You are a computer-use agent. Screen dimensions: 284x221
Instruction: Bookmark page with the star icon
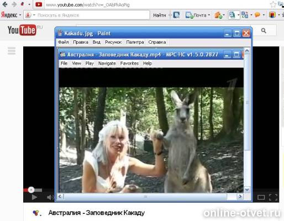273,4
